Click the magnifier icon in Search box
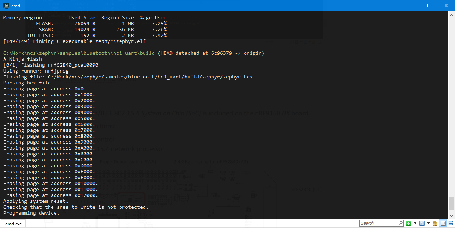Viewport: 455px width, 228px height. click(400, 223)
